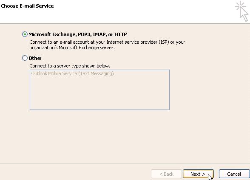The image size is (250, 180).
Task: Click the divider line above the wizard buttons
Action: pyautogui.click(x=125, y=163)
